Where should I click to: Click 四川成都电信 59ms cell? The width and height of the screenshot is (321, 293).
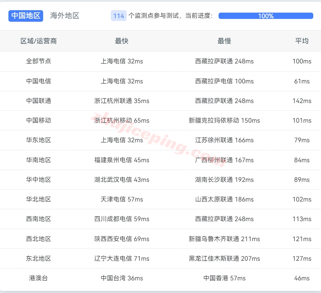coord(122,219)
